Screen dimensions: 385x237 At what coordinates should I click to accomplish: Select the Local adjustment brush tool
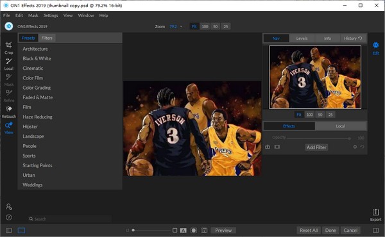(8, 64)
